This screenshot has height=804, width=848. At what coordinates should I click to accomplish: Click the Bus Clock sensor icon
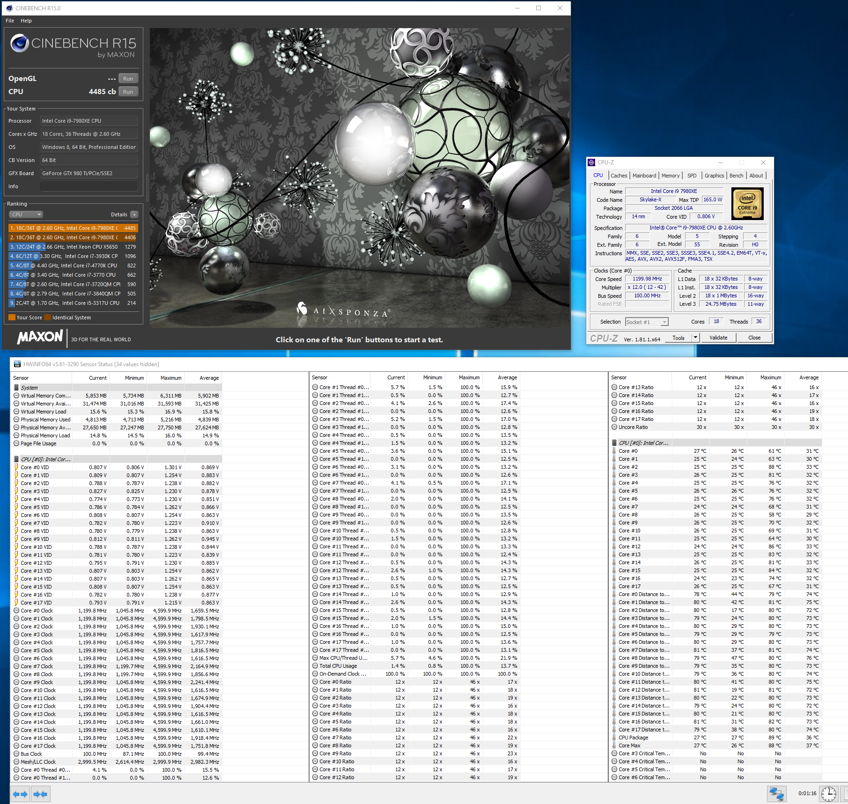16,754
